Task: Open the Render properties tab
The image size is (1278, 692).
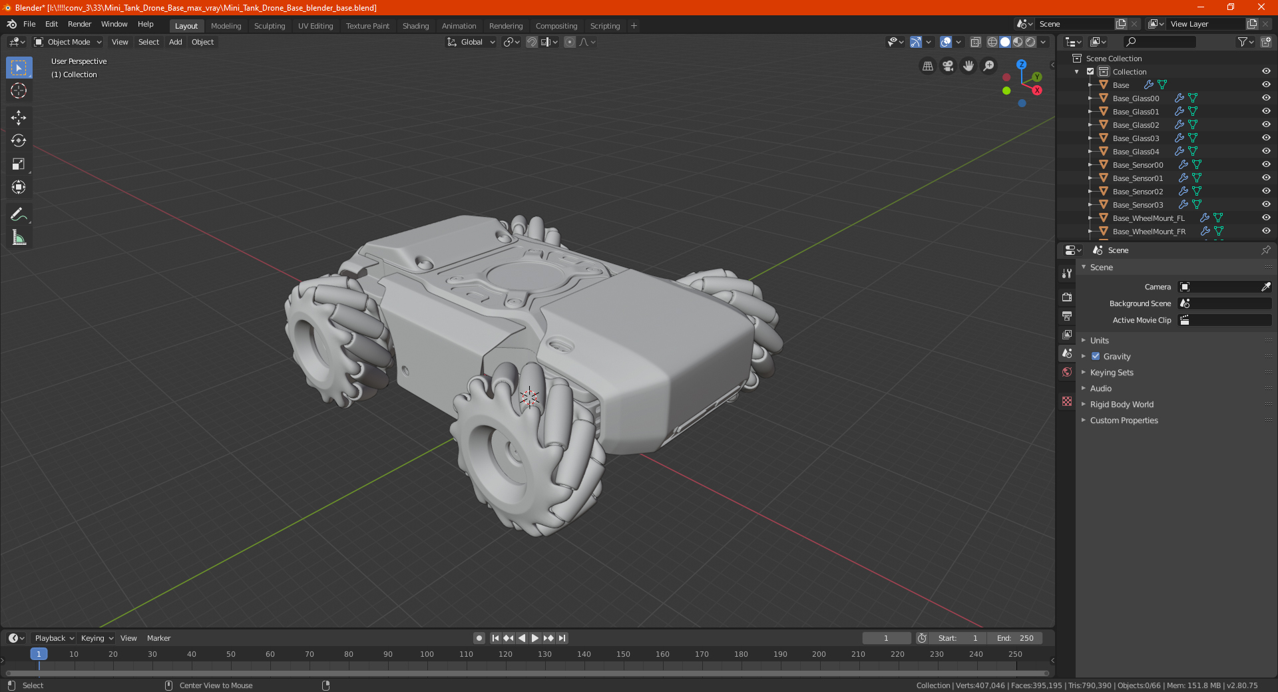Action: [x=1067, y=297]
